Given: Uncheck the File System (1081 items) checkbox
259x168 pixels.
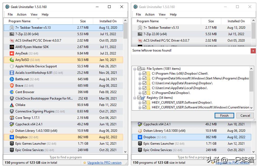Looking at the screenshot, I should tap(139, 69).
